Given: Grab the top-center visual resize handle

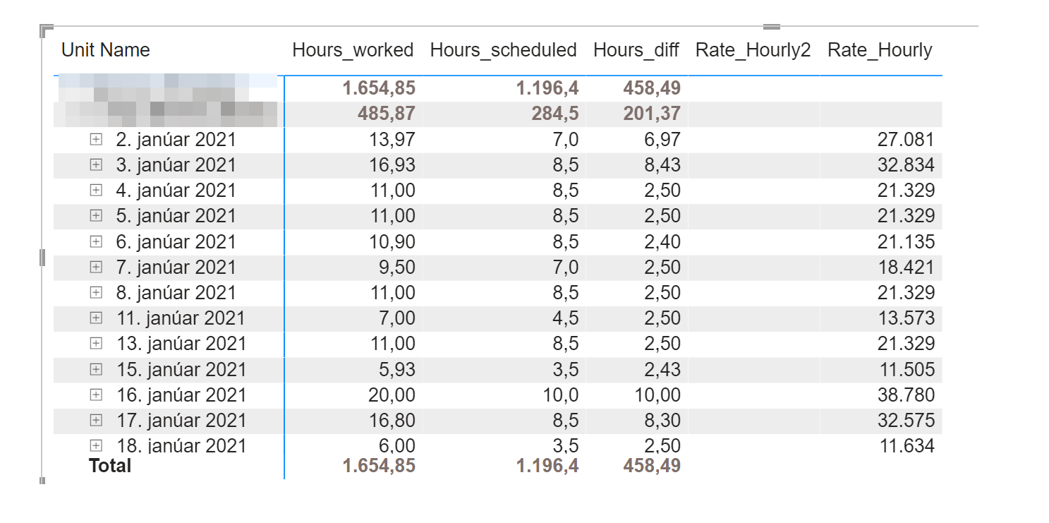Looking at the screenshot, I should click(772, 27).
